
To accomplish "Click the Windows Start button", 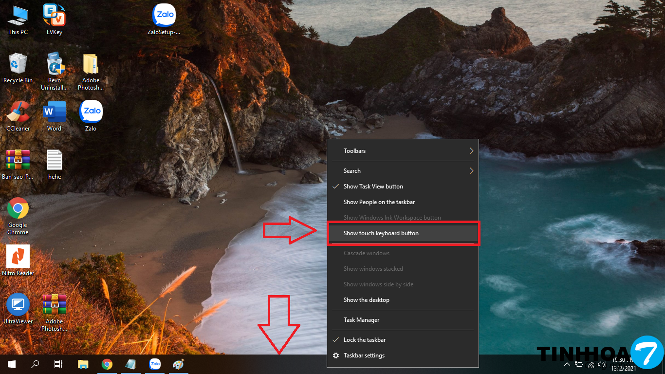I will point(11,364).
